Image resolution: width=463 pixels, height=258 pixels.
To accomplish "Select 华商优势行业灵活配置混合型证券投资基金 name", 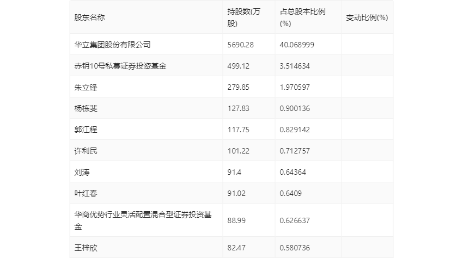I will pyautogui.click(x=143, y=220).
